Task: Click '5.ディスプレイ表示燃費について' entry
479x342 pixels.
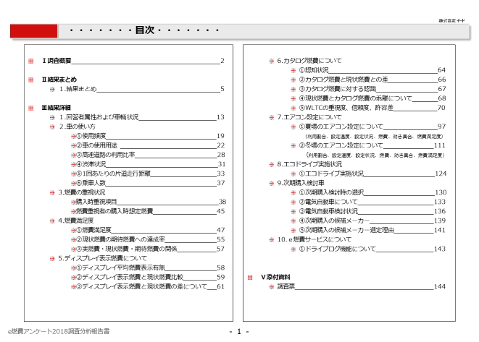Action: 103,258
